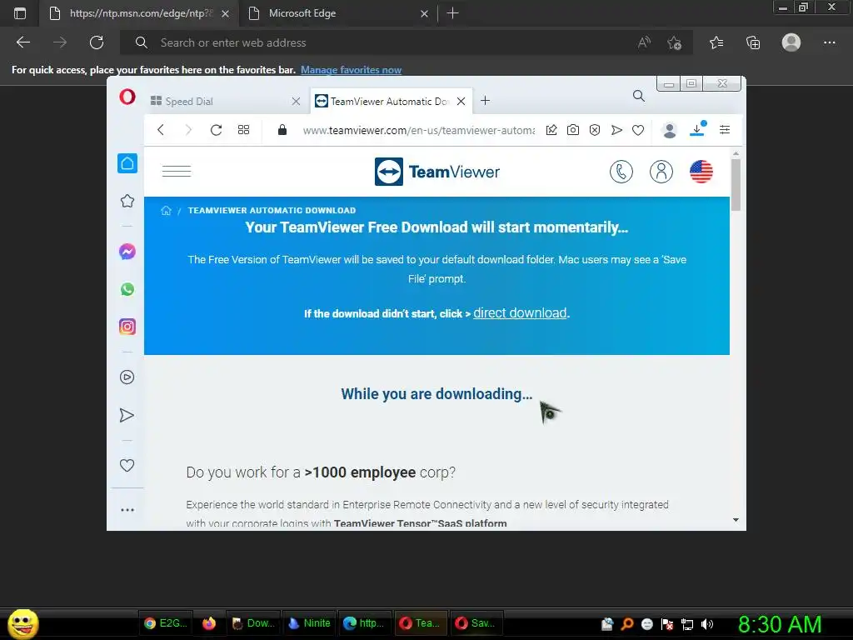This screenshot has width=853, height=640.
Task: Open Opera account profile icon
Action: point(670,129)
